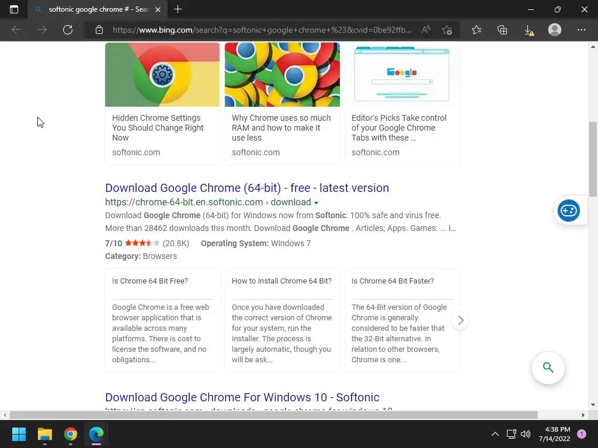Image resolution: width=598 pixels, height=448 pixels.
Task: View site information lock icon
Action: (99, 30)
